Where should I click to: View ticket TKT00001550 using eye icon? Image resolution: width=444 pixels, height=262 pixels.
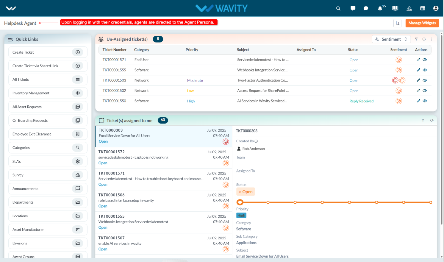pos(425,101)
